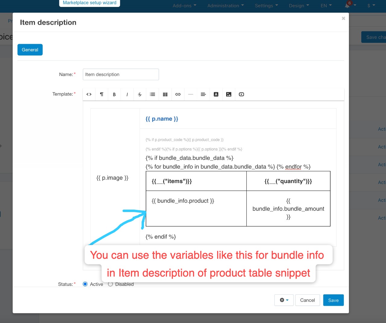Click the 'if p.product_code' template line
386x323 pixels.
185,140
